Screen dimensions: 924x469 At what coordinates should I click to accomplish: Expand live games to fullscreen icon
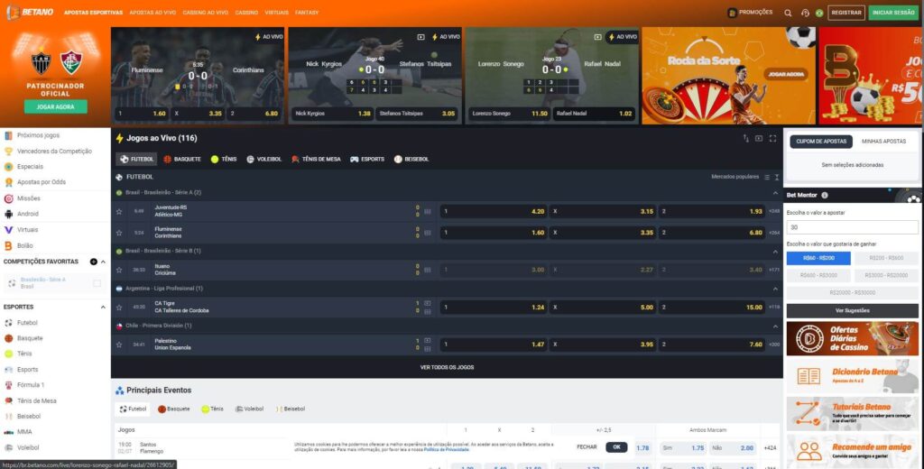click(x=772, y=139)
